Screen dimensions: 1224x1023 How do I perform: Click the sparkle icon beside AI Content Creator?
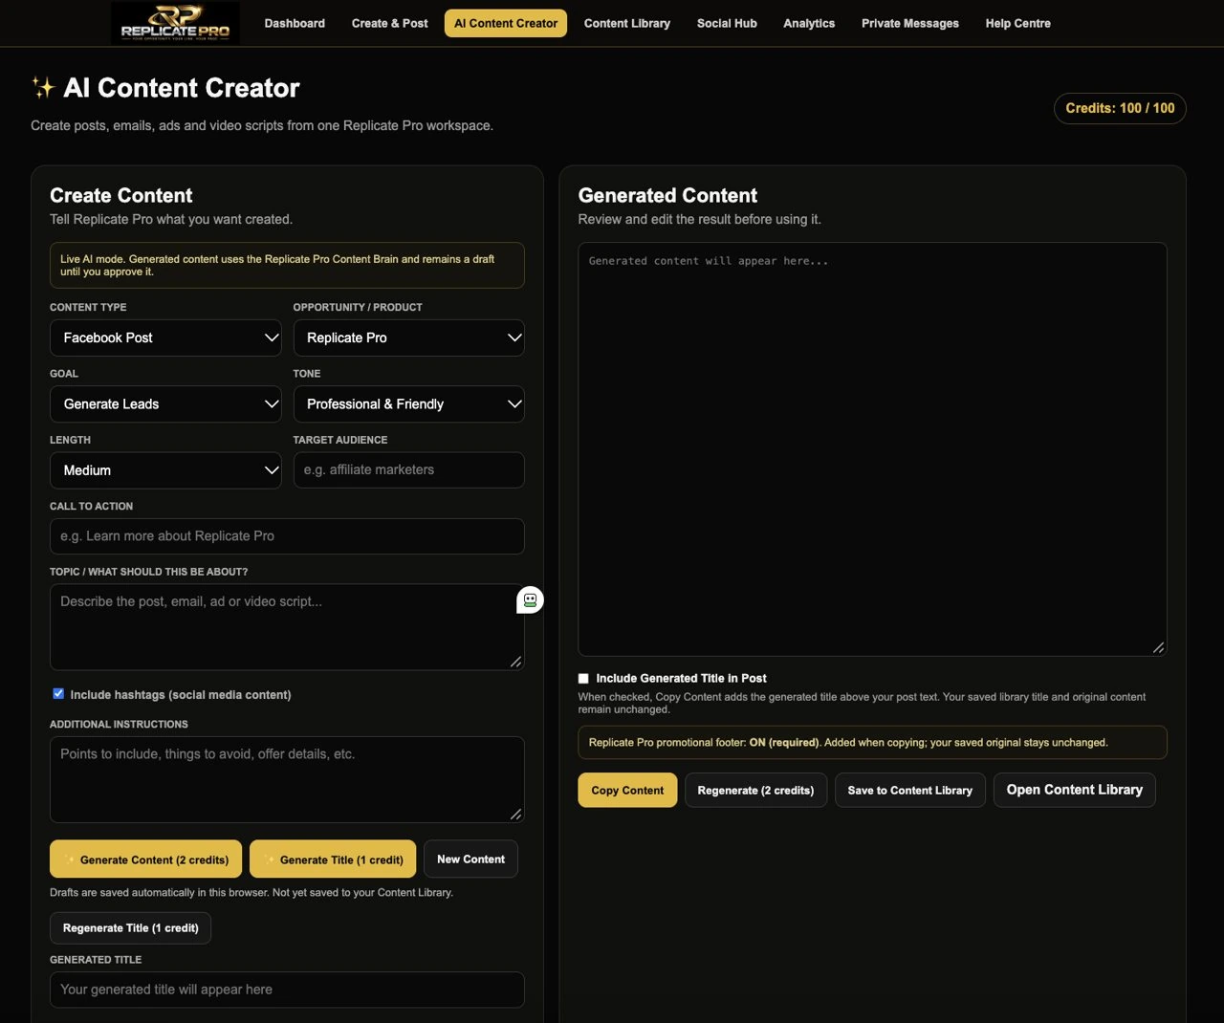[44, 88]
